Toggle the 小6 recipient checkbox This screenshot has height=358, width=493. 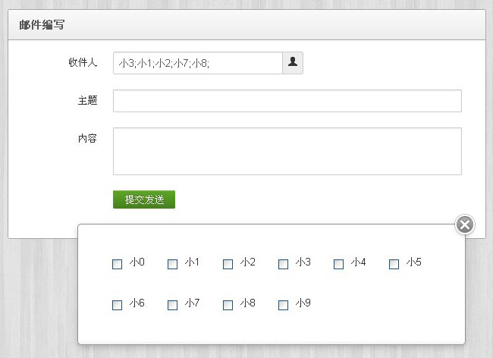[118, 305]
